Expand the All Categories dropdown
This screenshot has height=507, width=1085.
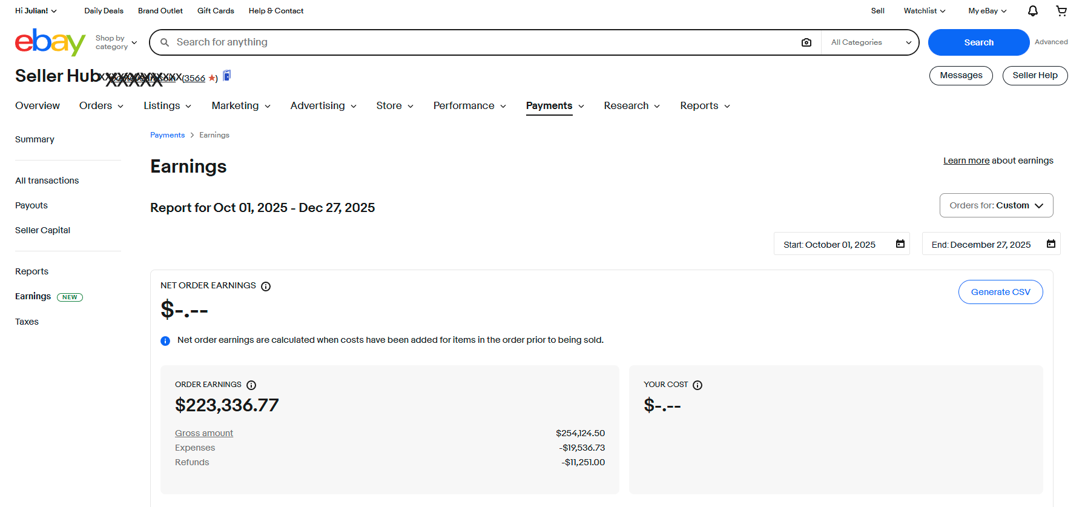pos(871,42)
